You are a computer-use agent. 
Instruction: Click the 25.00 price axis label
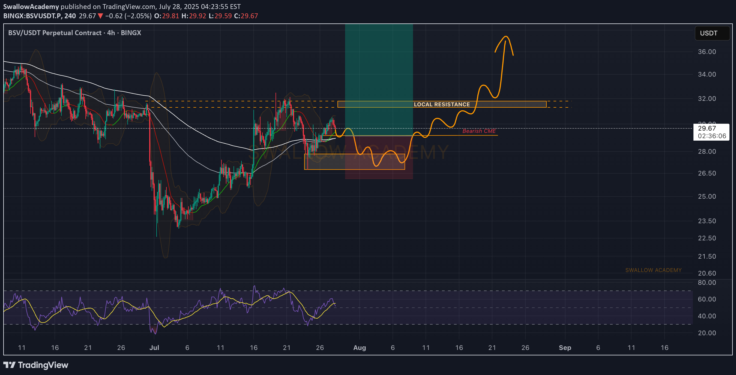click(707, 196)
